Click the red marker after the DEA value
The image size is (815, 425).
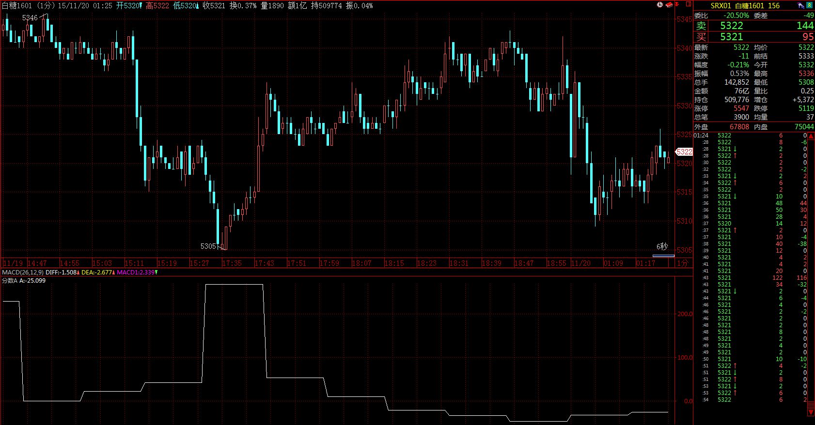[x=113, y=273]
